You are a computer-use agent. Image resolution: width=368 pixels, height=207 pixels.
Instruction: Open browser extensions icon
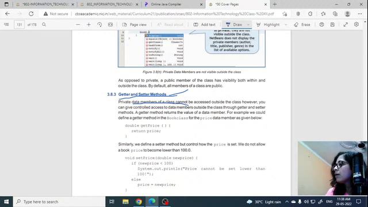point(310,14)
